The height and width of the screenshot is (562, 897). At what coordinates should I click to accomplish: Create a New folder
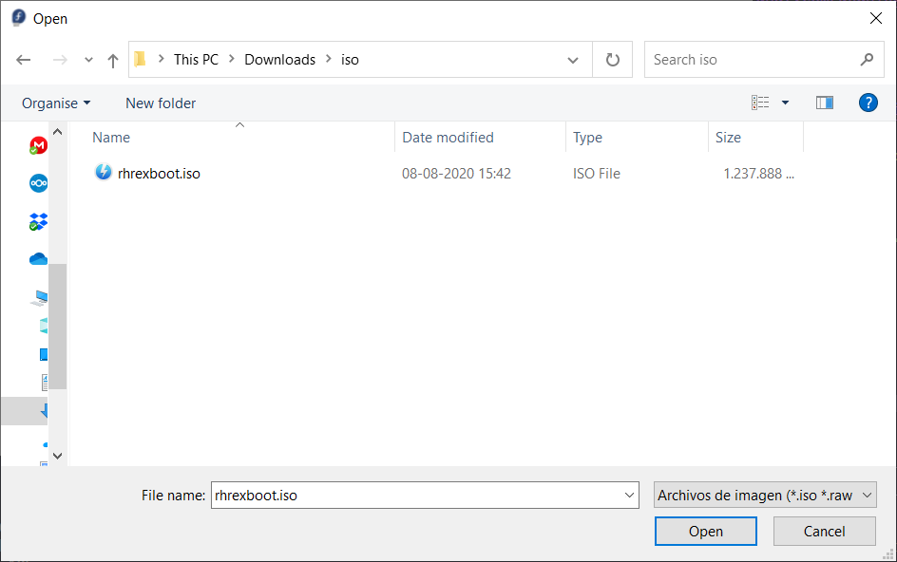(161, 103)
